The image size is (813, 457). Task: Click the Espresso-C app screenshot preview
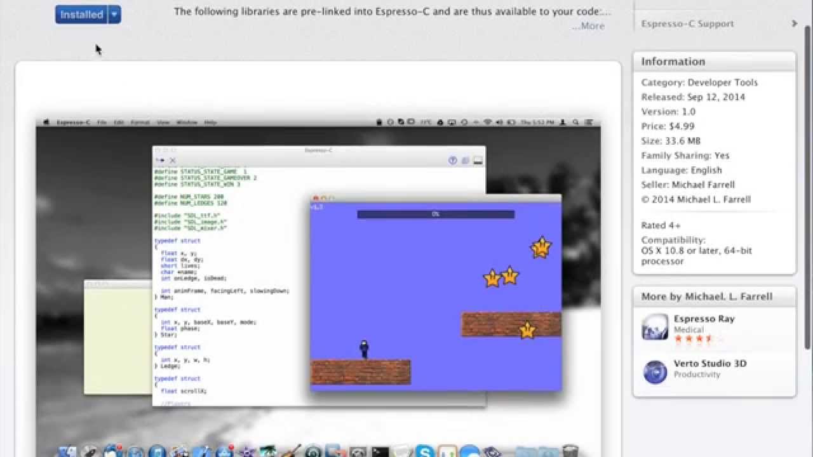point(318,289)
